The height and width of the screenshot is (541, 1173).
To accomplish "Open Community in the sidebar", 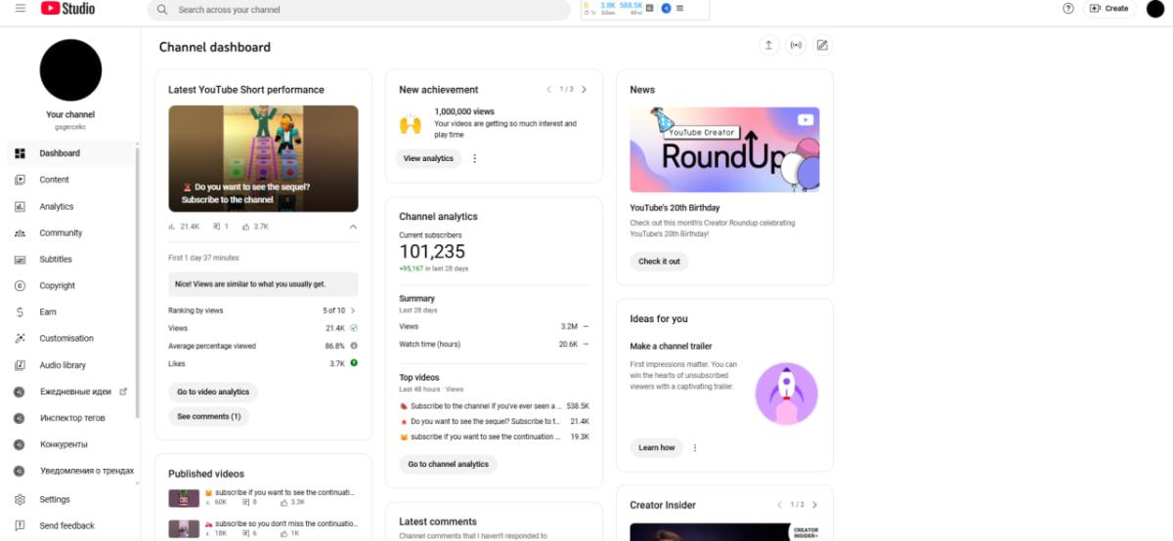I will tap(70, 232).
